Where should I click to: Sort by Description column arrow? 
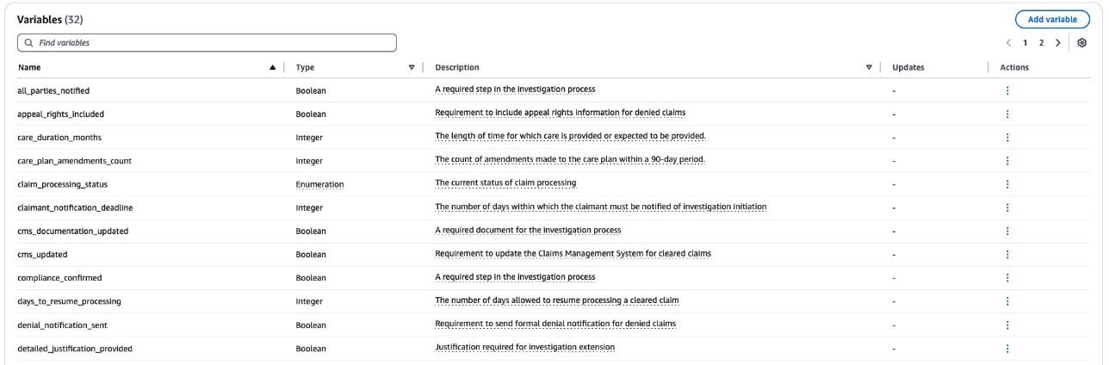click(869, 67)
